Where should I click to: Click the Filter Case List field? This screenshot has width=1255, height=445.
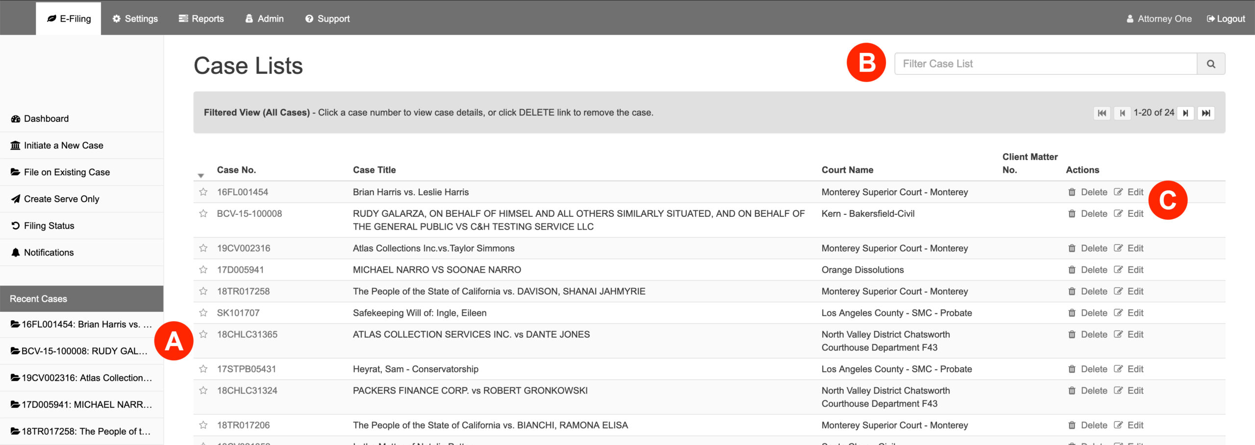pos(1045,64)
